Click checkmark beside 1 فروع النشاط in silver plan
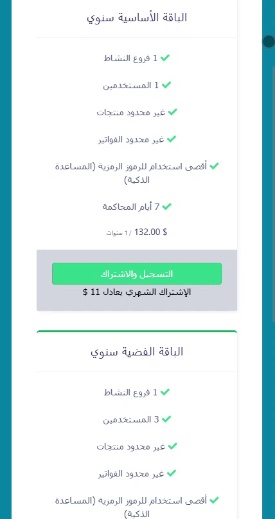275x519 pixels. coord(165,392)
